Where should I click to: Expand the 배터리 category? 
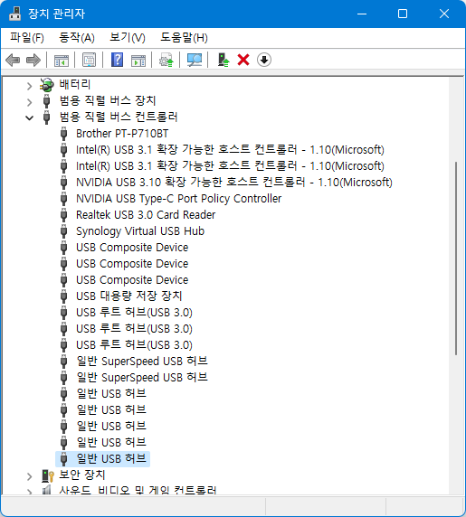(29, 86)
